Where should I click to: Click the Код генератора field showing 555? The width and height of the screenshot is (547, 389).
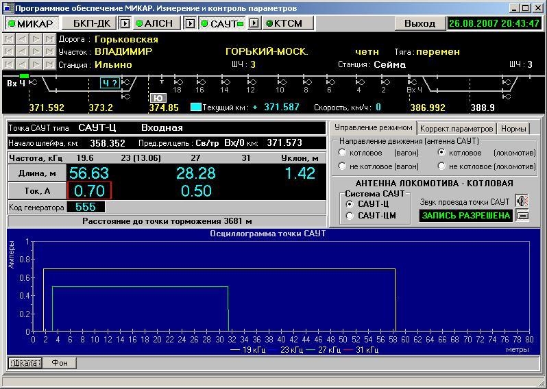click(86, 208)
